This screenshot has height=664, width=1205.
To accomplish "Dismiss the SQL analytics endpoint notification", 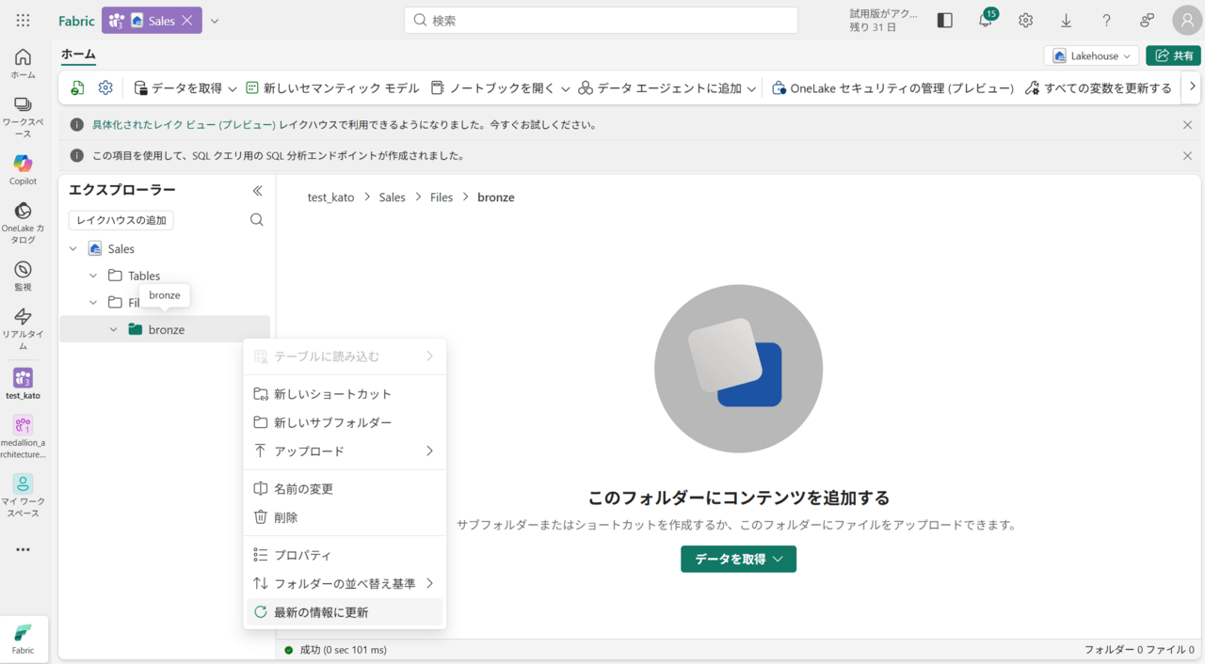I will point(1187,156).
